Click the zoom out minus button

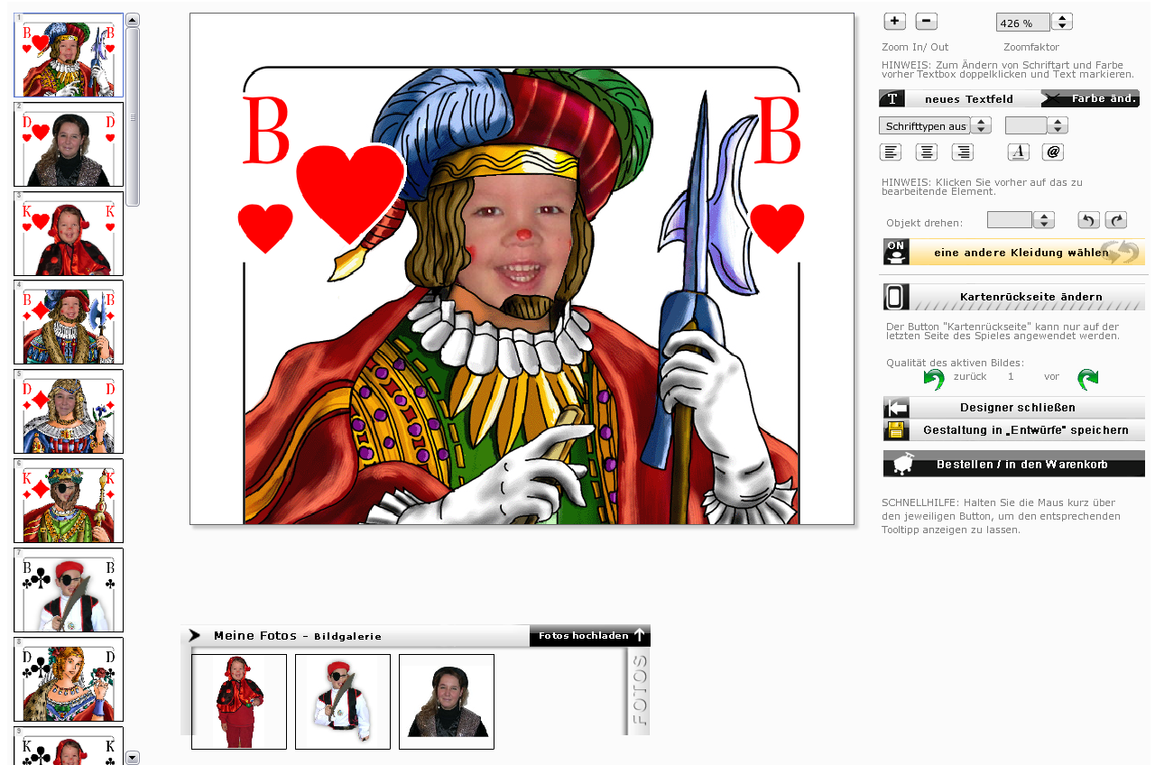pyautogui.click(x=927, y=22)
